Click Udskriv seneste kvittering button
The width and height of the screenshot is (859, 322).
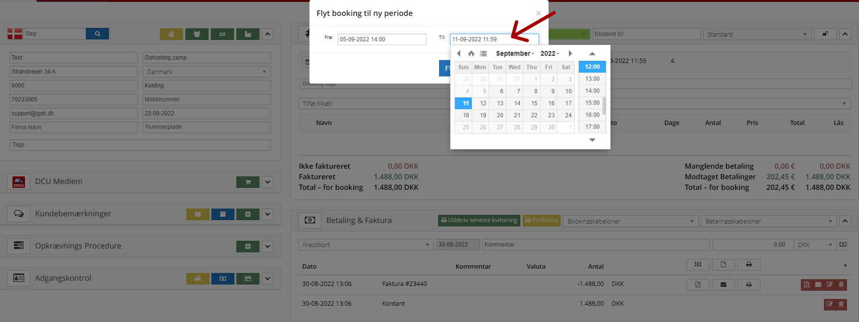tap(479, 221)
